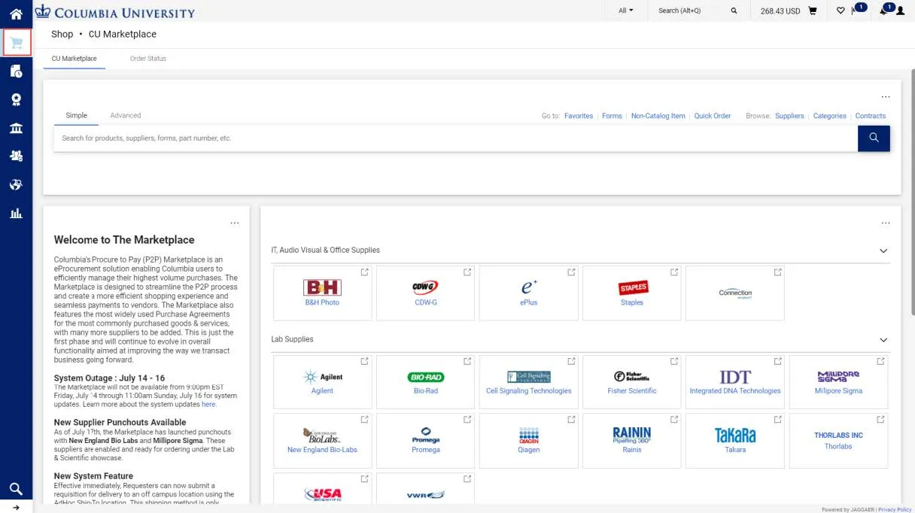Click the blue marketplace search button

point(874,138)
